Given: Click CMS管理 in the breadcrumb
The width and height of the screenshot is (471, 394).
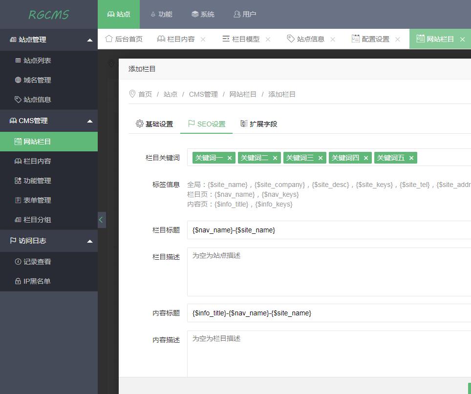Looking at the screenshot, I should [203, 94].
